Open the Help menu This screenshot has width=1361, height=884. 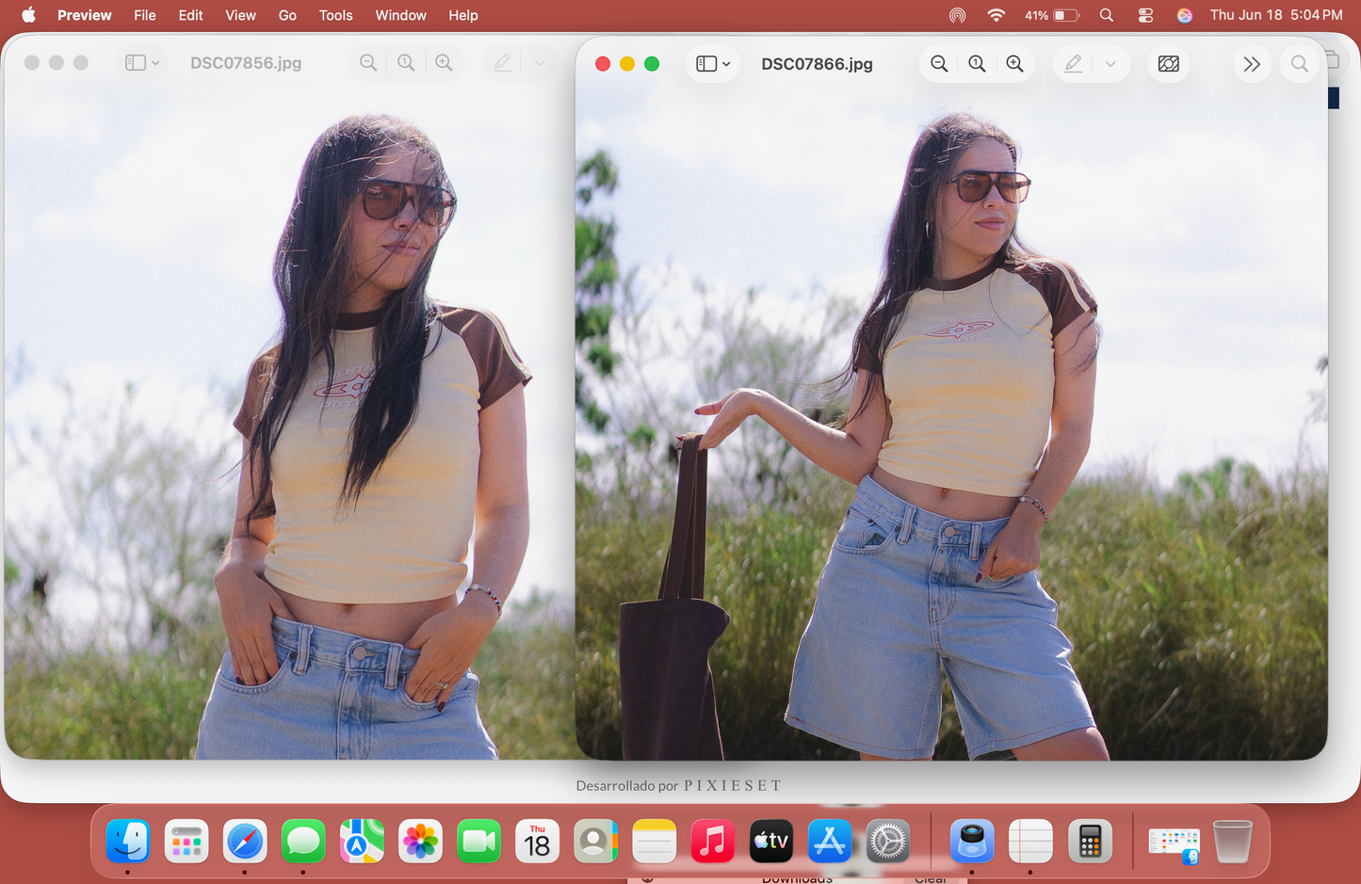[462, 15]
